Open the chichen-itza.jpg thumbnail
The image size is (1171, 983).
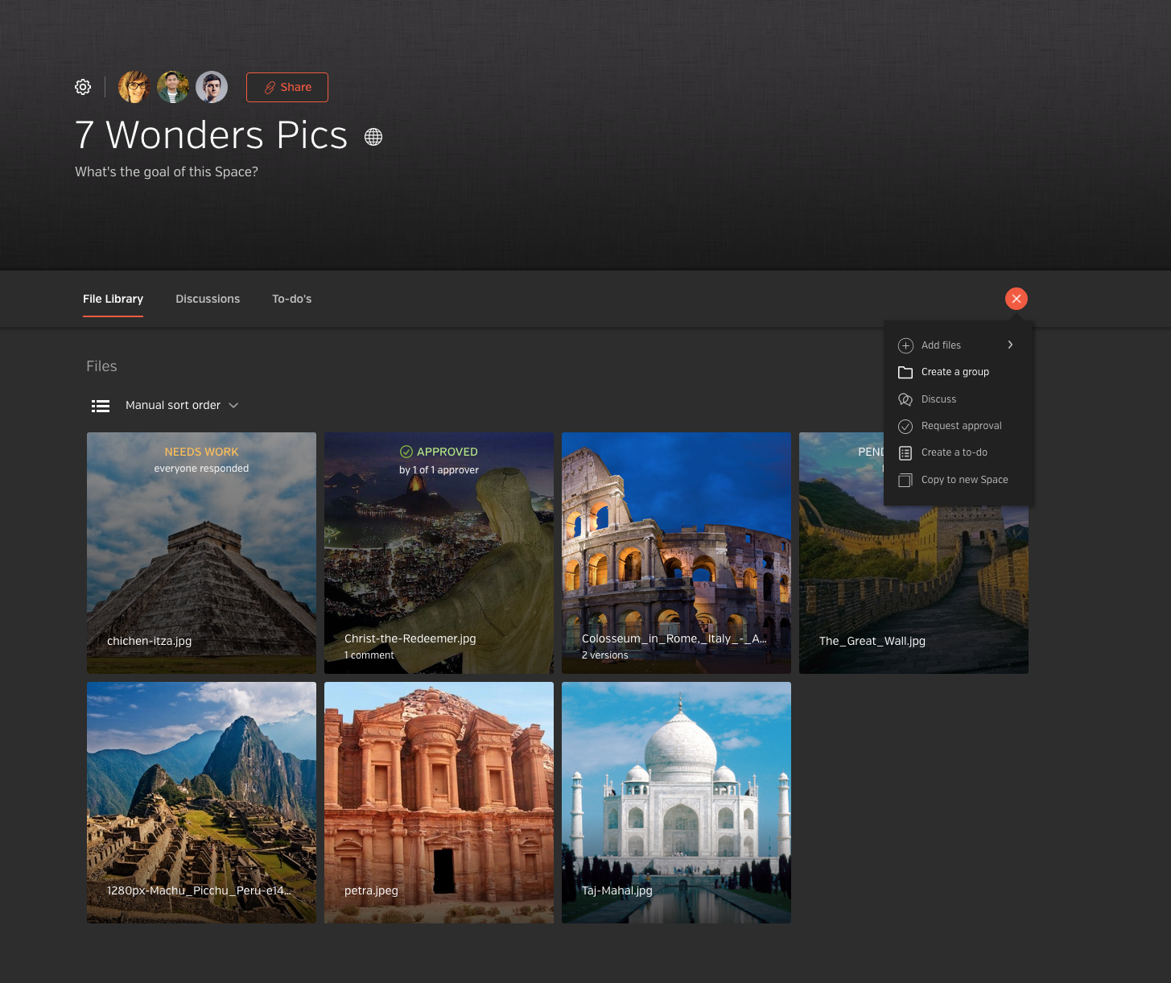[201, 553]
